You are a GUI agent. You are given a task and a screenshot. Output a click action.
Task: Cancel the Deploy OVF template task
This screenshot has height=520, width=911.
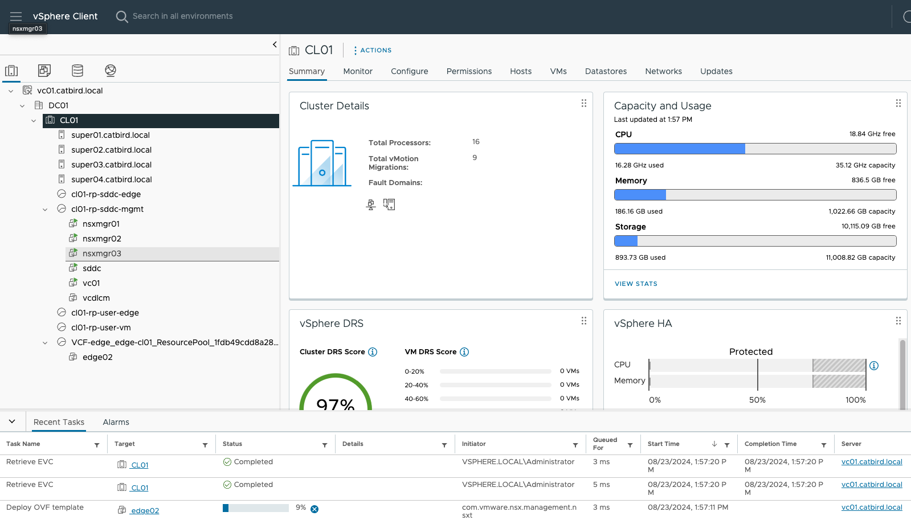click(x=314, y=509)
